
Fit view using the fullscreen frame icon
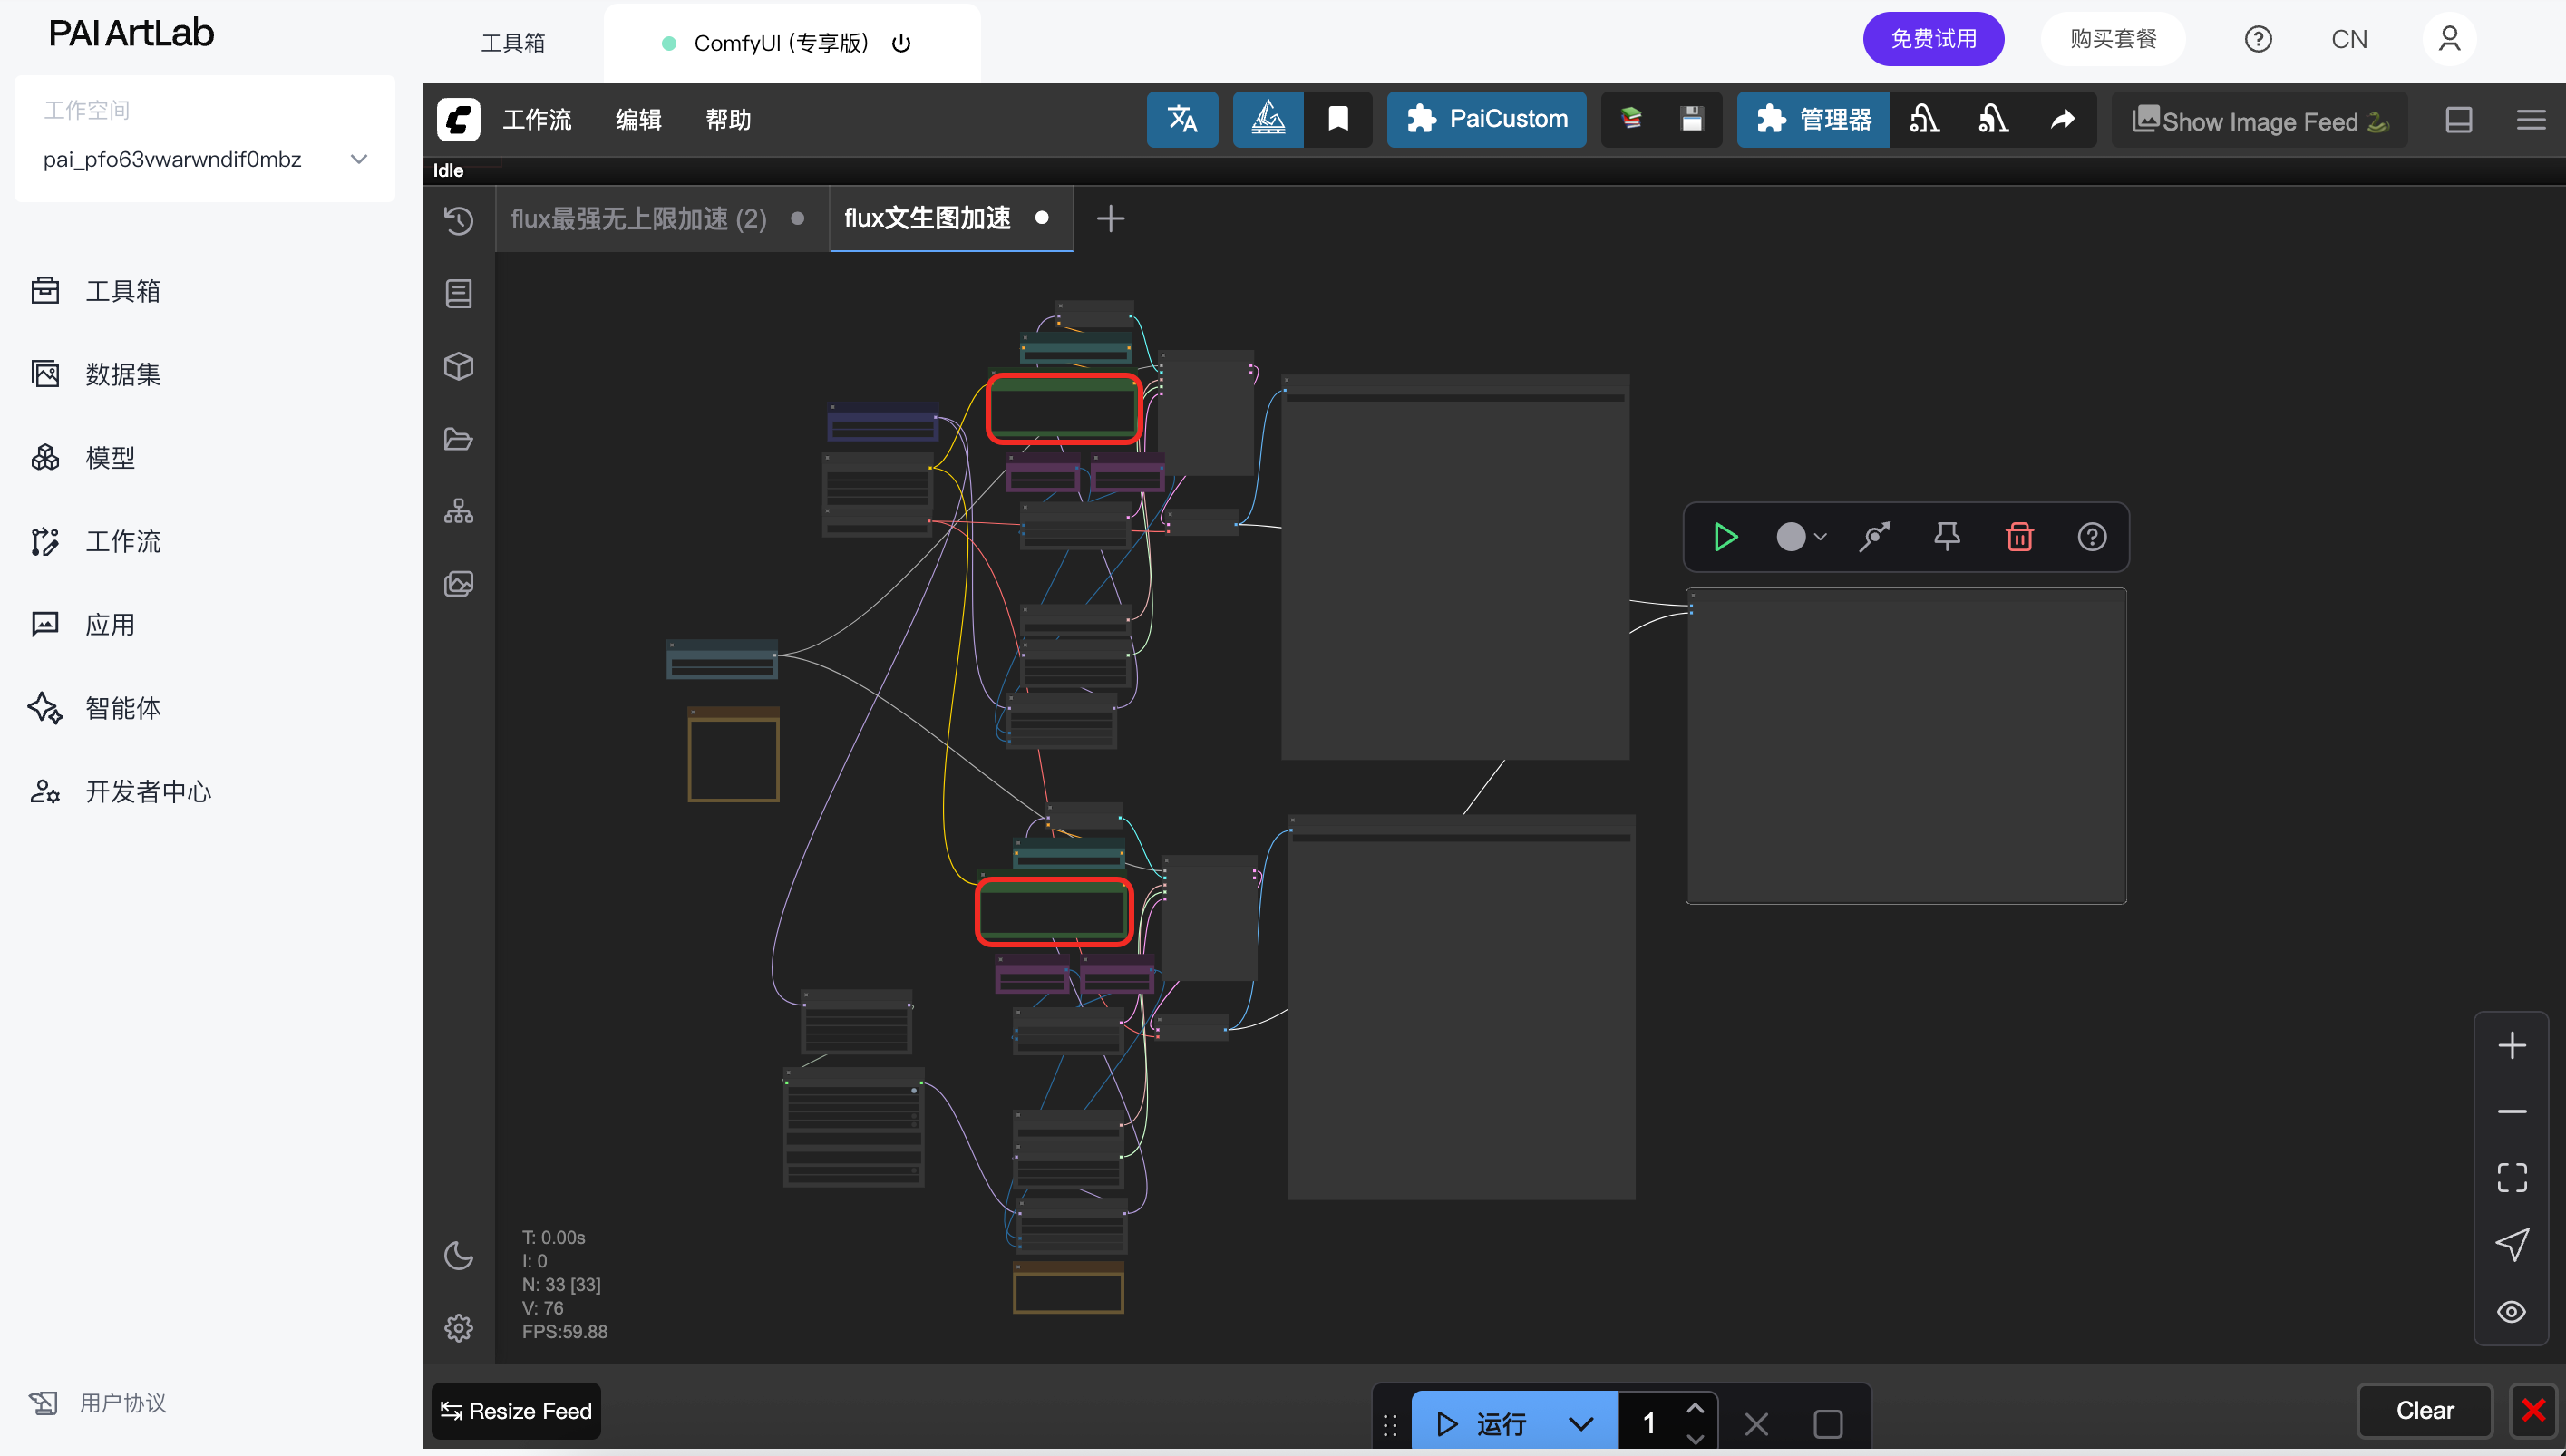tap(2511, 1177)
